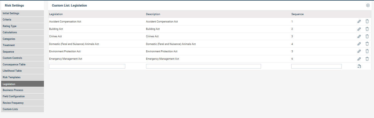374x118 pixels.
Task: Close the Custom List Legislation panel
Action: (x=368, y=5)
